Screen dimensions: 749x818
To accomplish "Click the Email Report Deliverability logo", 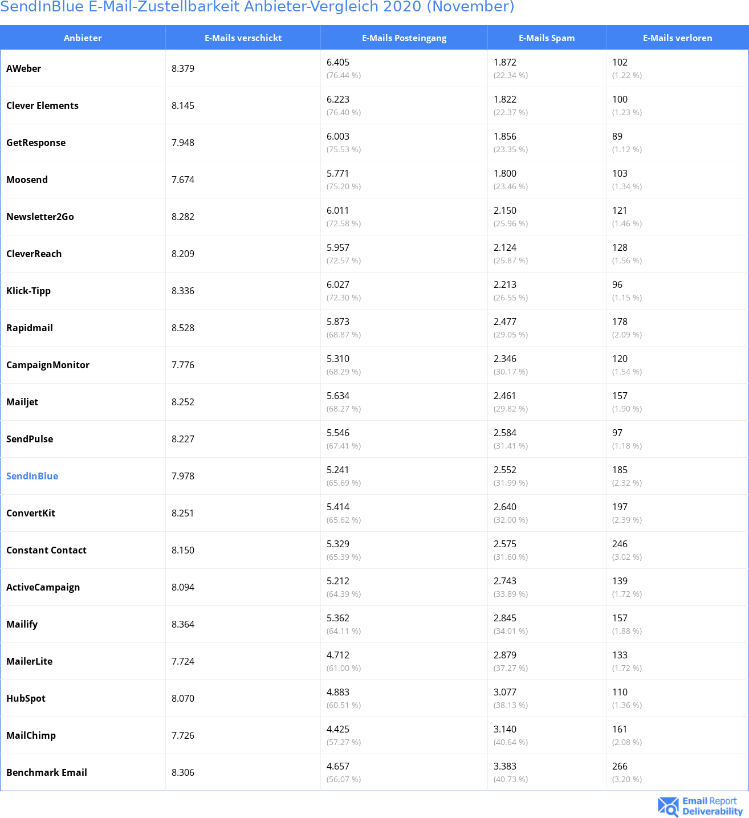I will coord(701,806).
